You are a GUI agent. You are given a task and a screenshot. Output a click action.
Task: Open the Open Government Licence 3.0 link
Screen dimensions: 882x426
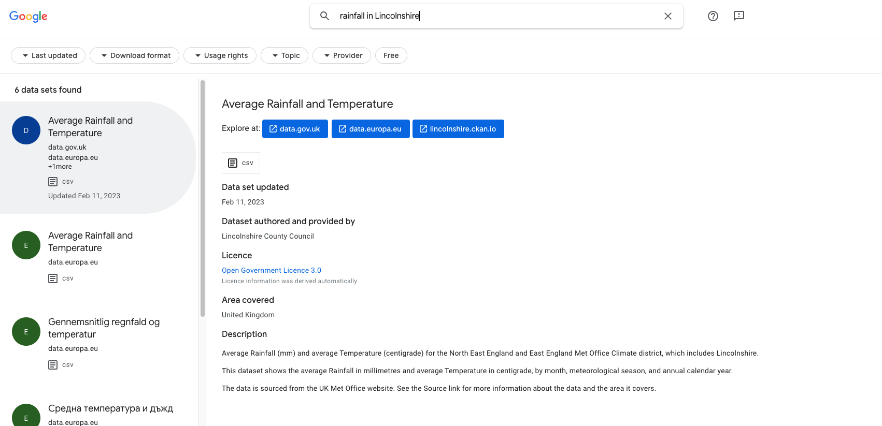pos(272,270)
